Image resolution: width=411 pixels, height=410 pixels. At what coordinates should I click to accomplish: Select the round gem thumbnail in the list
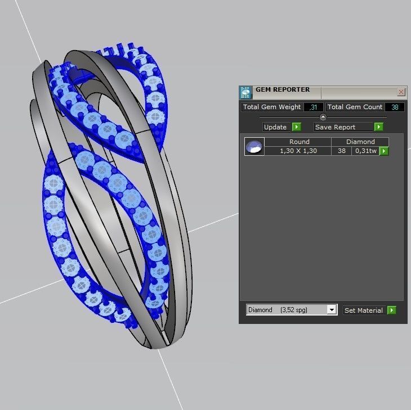[254, 146]
